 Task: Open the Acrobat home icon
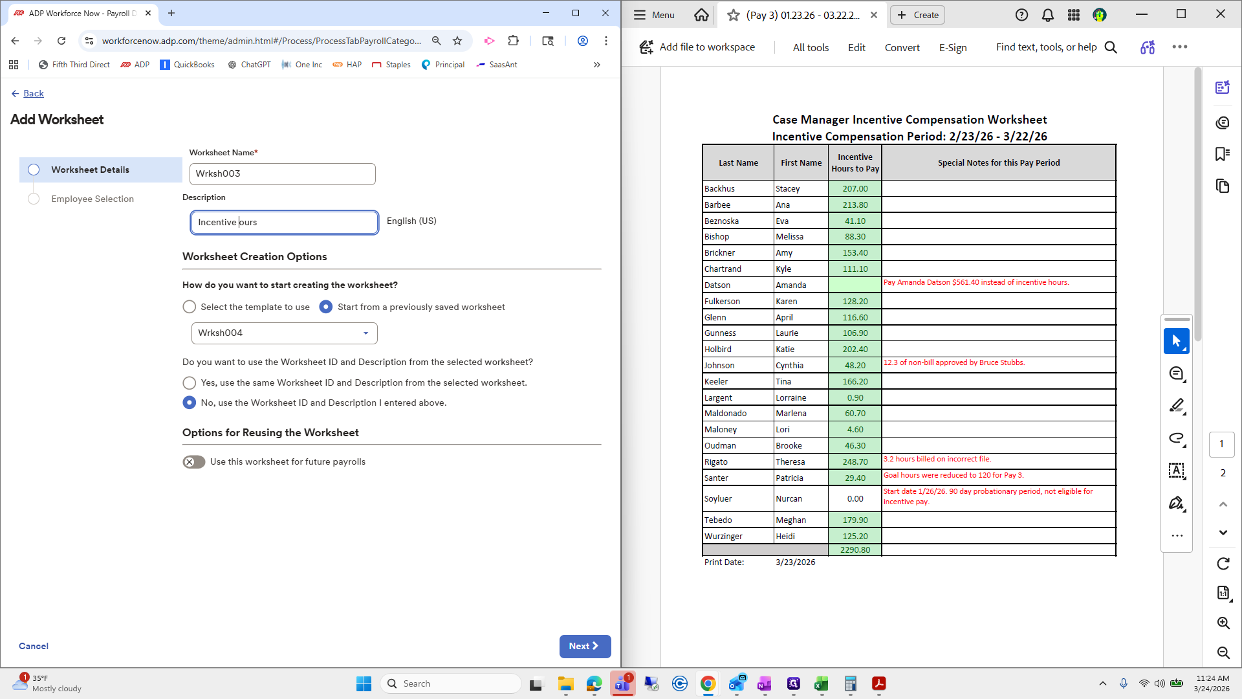(701, 15)
